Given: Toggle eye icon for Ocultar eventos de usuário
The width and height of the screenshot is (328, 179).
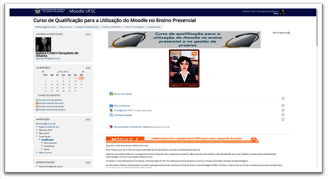Looking at the screenshot, I should click(x=37, y=110).
